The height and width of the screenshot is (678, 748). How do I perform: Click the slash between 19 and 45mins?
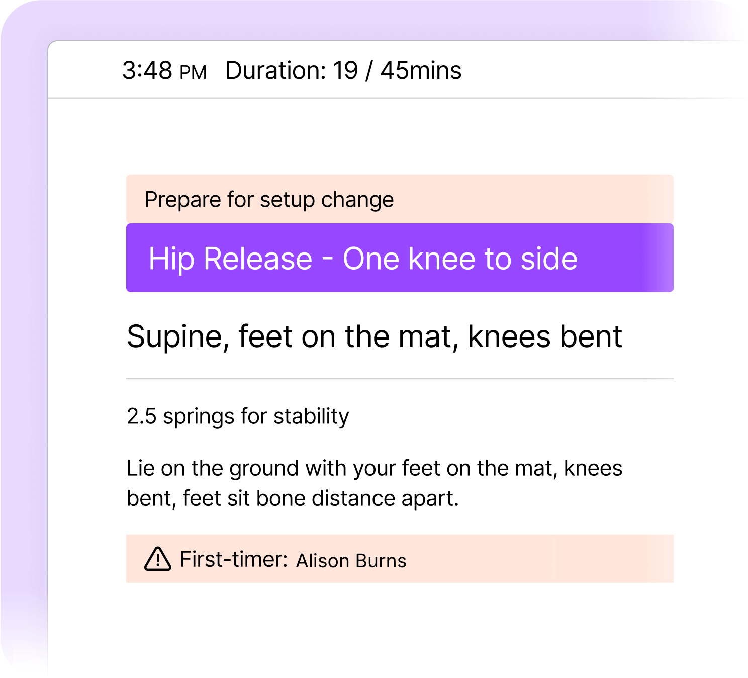point(369,70)
